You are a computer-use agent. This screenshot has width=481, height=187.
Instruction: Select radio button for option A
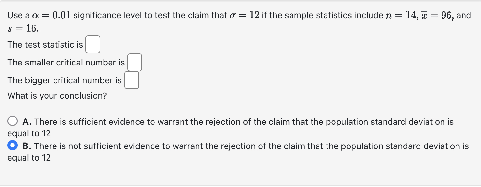pyautogui.click(x=12, y=121)
